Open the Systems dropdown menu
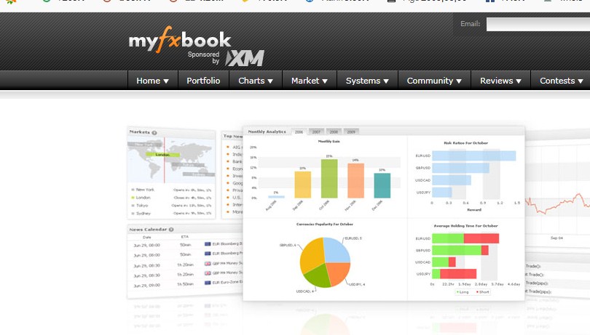 click(367, 81)
